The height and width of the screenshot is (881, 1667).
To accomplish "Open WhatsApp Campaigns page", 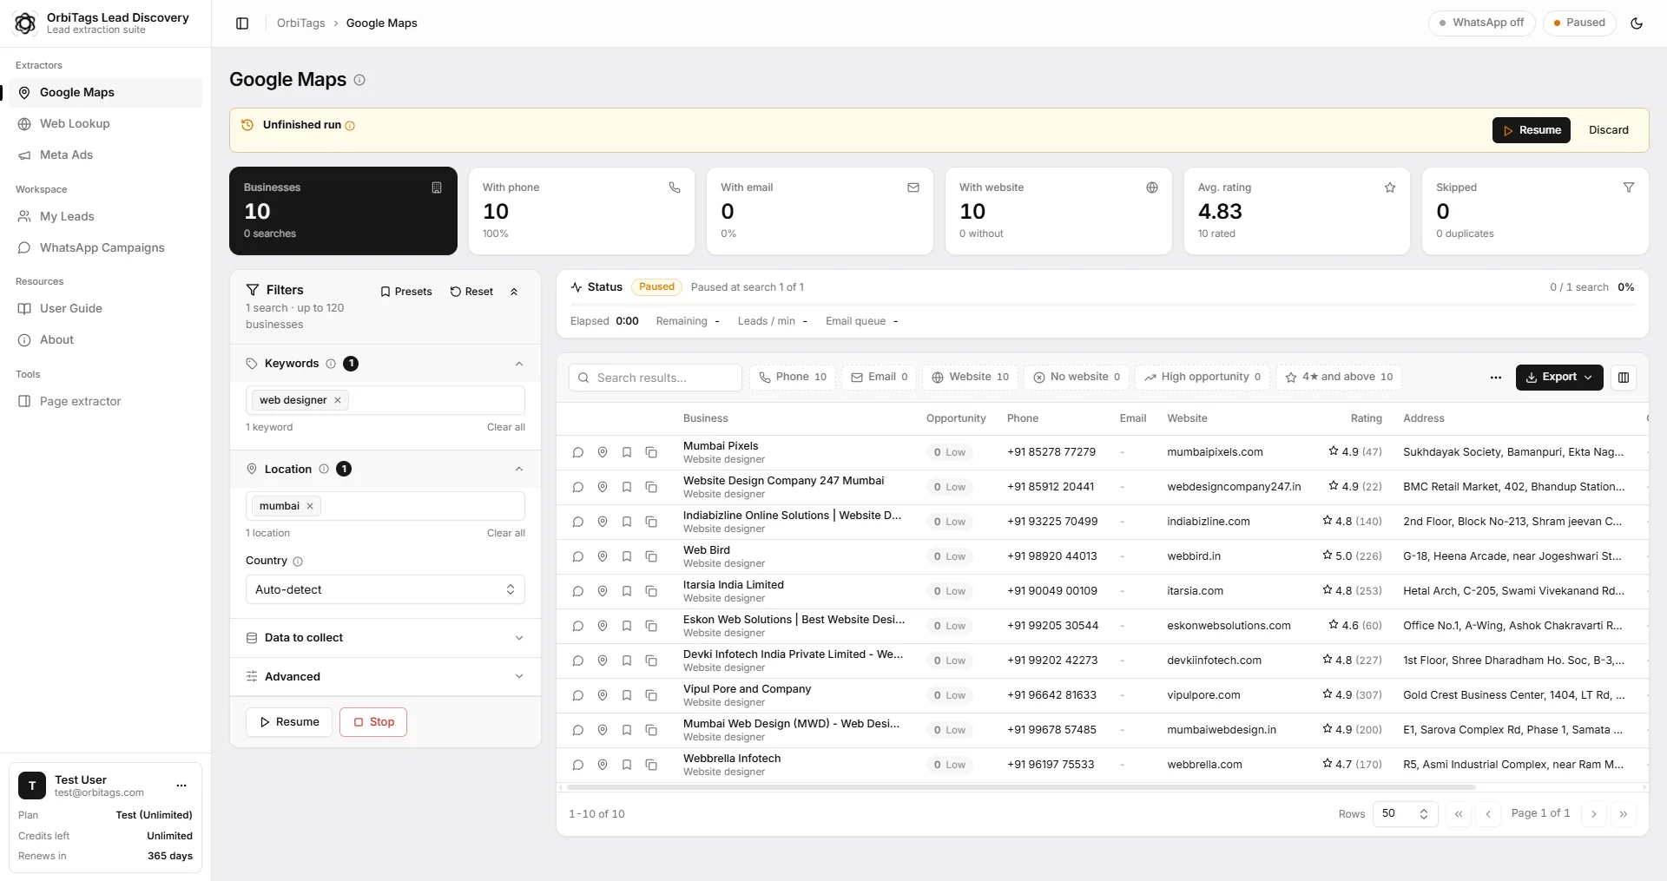I will (105, 248).
